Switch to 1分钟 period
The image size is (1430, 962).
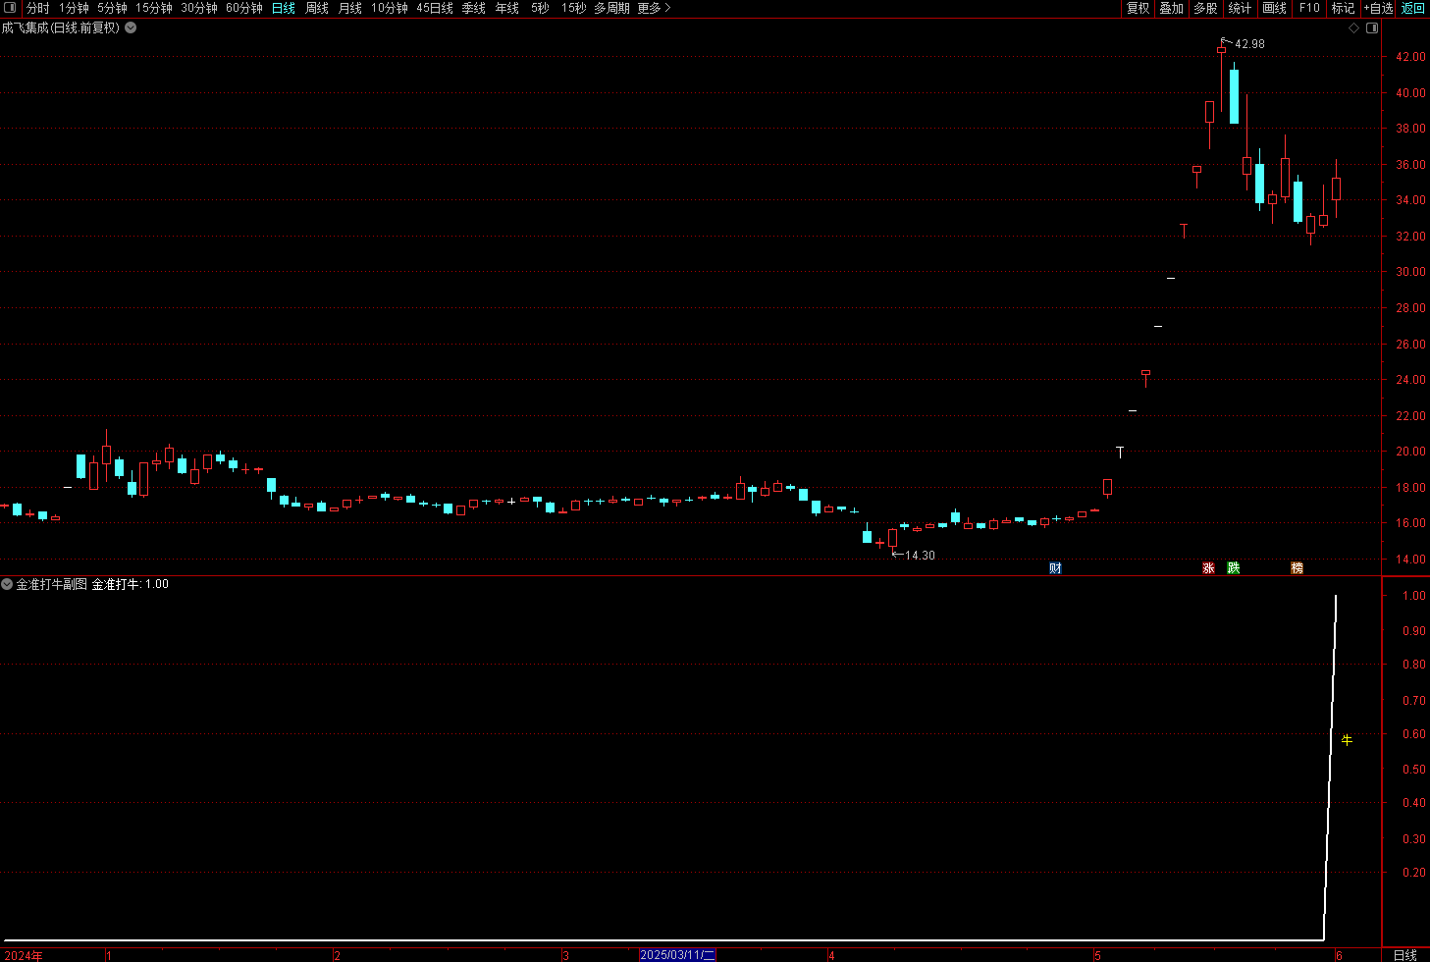coord(74,8)
